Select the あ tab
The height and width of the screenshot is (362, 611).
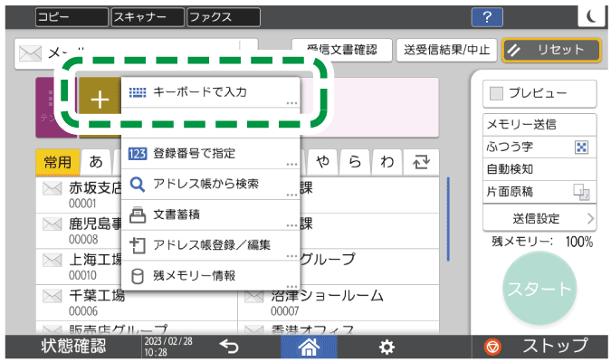(96, 162)
